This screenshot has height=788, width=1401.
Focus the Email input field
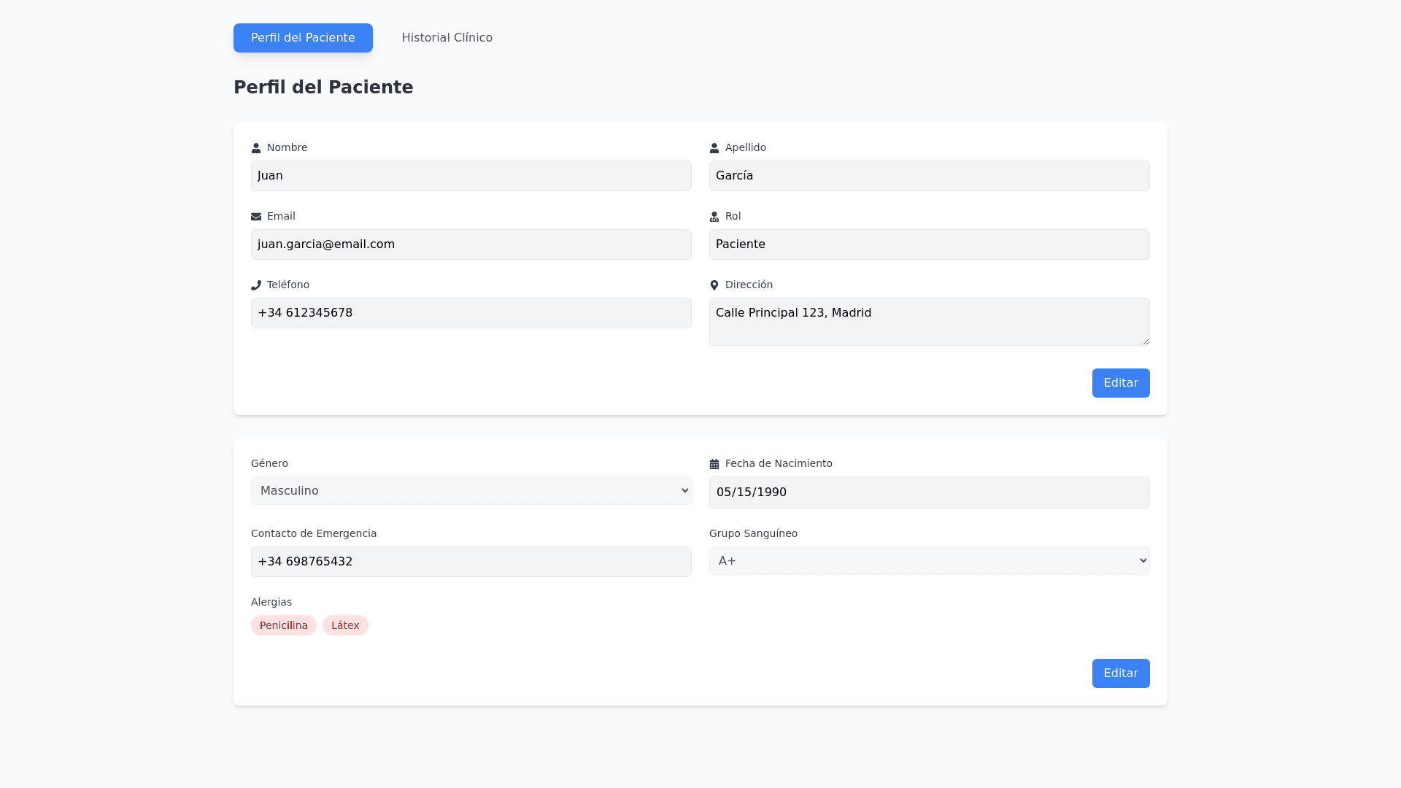(x=471, y=244)
